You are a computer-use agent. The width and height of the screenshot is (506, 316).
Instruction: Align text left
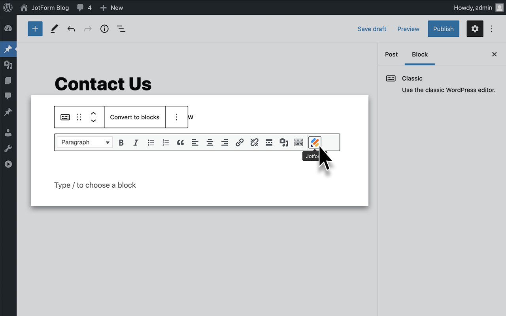(195, 143)
